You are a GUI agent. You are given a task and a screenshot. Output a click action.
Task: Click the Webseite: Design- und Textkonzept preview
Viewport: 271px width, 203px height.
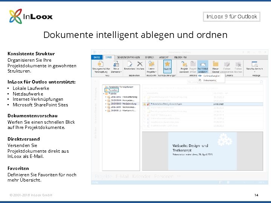[x=202, y=151]
